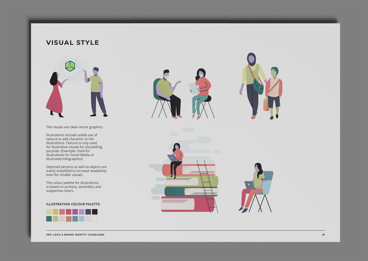
Task: Click the woman wearing a hijab illustration
Action: coord(253,85)
